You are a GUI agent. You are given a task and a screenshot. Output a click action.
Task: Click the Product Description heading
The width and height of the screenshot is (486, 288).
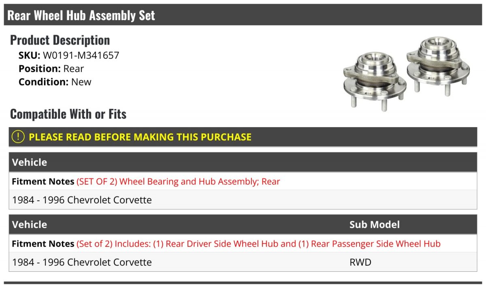pyautogui.click(x=60, y=40)
